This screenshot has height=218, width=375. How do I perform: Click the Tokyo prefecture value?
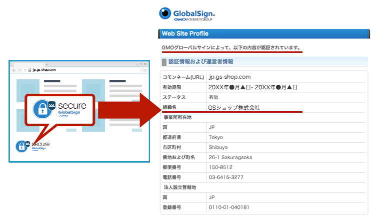tap(216, 137)
